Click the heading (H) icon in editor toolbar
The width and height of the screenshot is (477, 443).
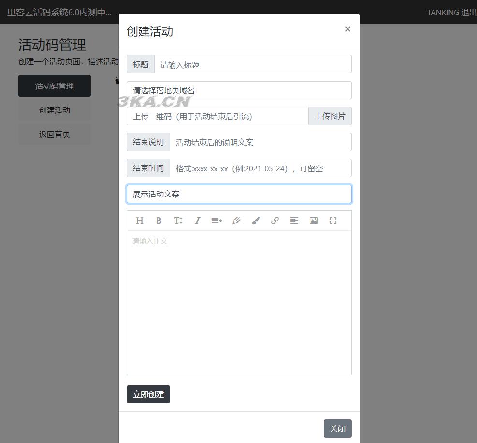(x=140, y=221)
